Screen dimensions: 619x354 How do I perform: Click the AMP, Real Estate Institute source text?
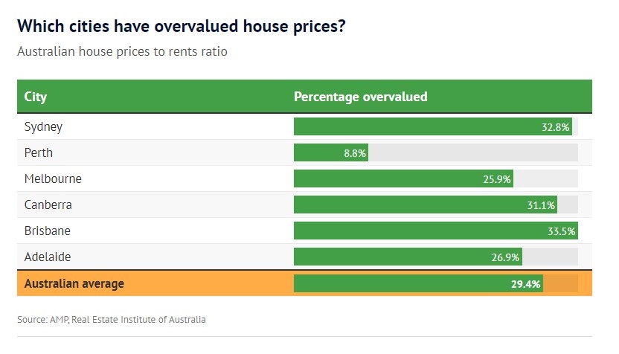(x=112, y=319)
